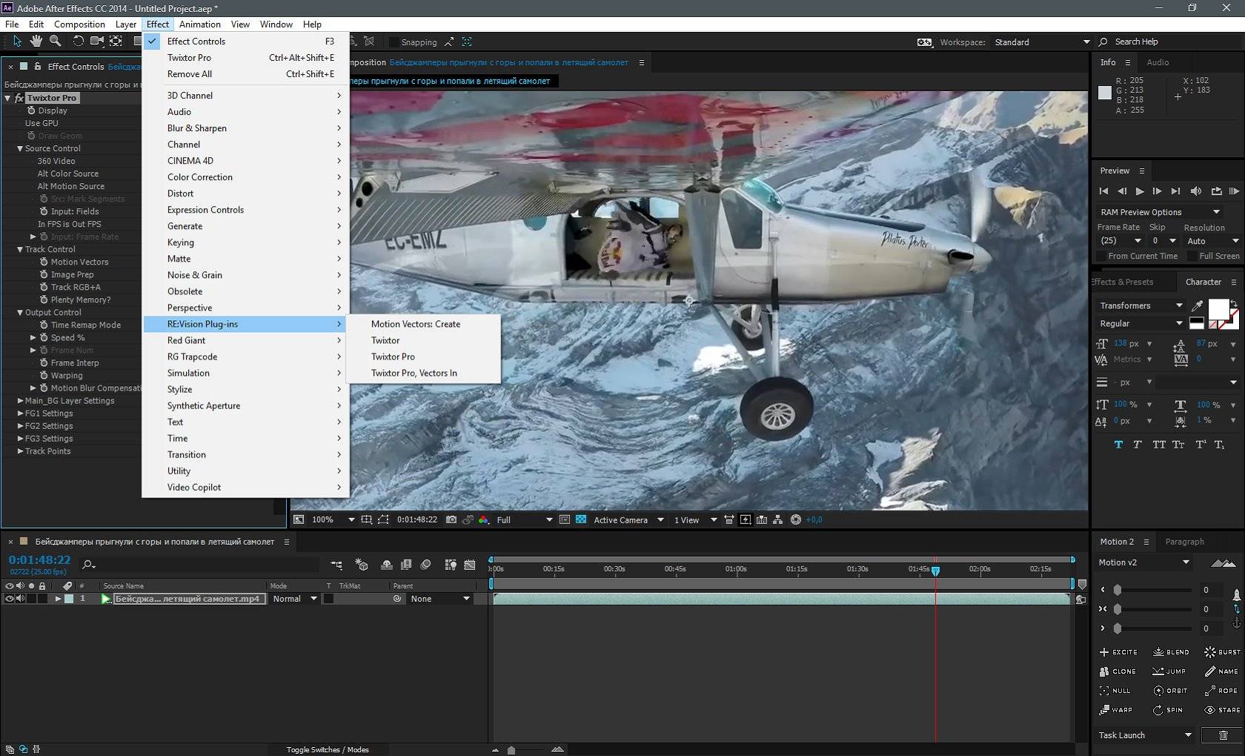Image resolution: width=1245 pixels, height=756 pixels.
Task: Click the Motion NULL tool
Action: click(x=1115, y=691)
